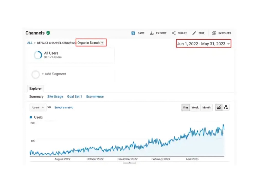257x193 pixels.
Task: Click the April 2023 axis label
Action: pyautogui.click(x=192, y=159)
